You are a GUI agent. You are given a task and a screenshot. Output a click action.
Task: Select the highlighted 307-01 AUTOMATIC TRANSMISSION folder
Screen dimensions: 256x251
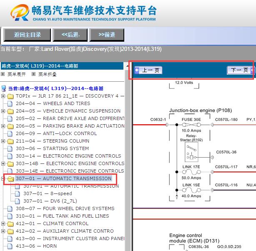click(x=64, y=178)
